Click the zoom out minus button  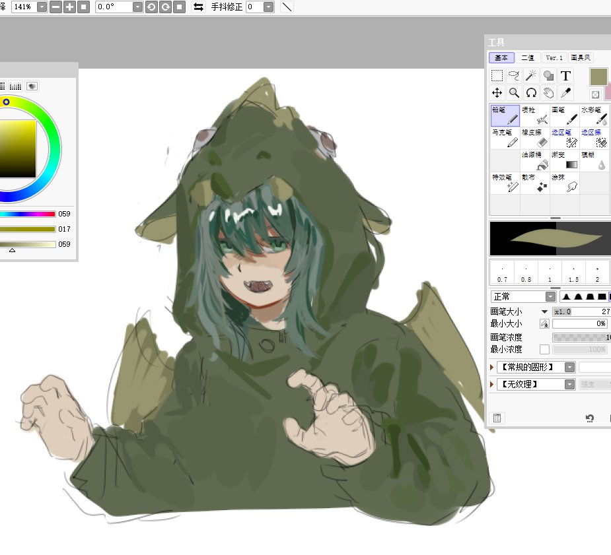tap(55, 7)
